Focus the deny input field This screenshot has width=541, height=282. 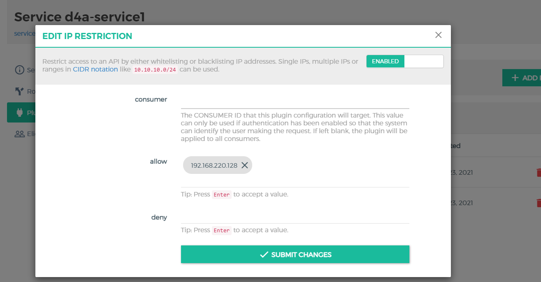coord(295,217)
